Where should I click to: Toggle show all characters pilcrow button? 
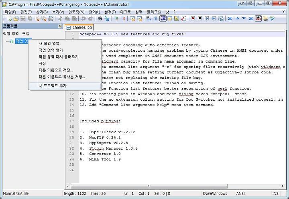[x=156, y=18]
